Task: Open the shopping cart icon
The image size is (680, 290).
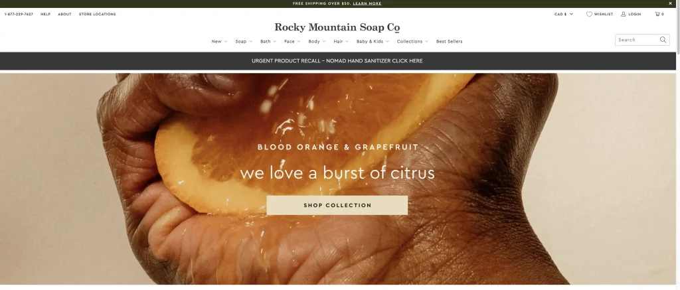Action: (657, 15)
